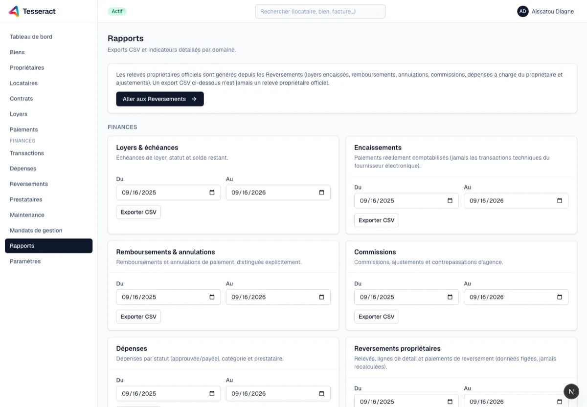This screenshot has height=407, width=587.
Task: Export CSV for Loyers & échéances
Action: pos(138,212)
